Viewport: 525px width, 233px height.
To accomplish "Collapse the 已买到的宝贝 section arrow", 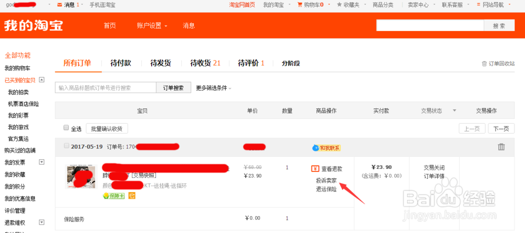I will tap(42, 80).
